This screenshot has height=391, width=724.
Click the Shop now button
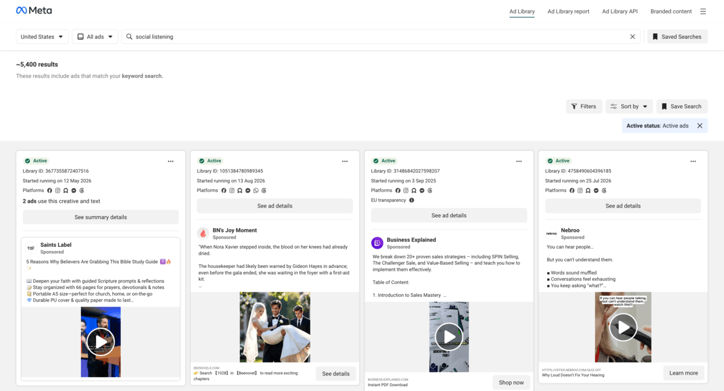pos(511,382)
